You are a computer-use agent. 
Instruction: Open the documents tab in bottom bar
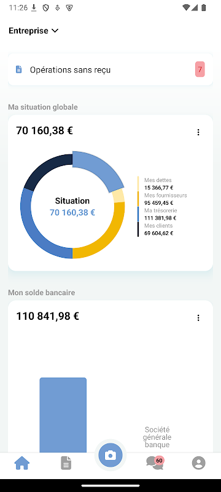tap(66, 463)
